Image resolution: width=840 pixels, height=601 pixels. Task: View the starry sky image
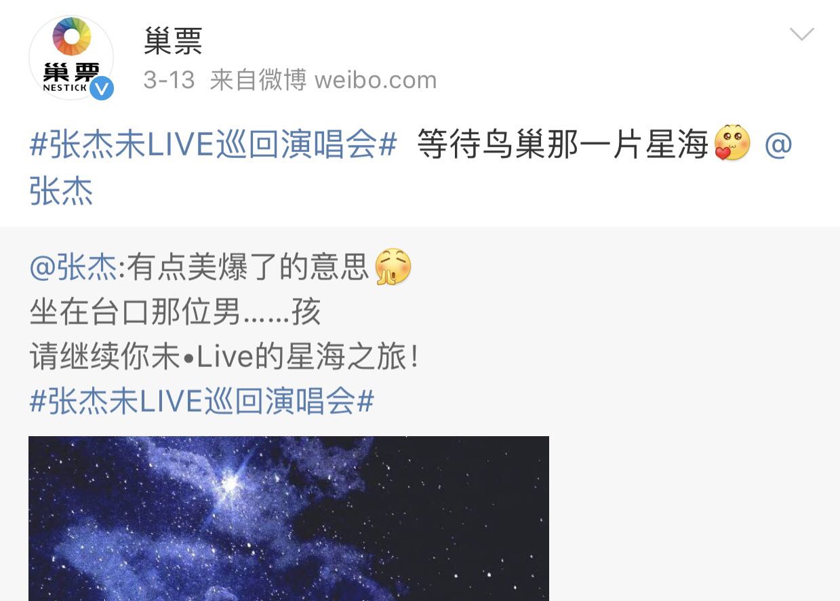[x=289, y=518]
